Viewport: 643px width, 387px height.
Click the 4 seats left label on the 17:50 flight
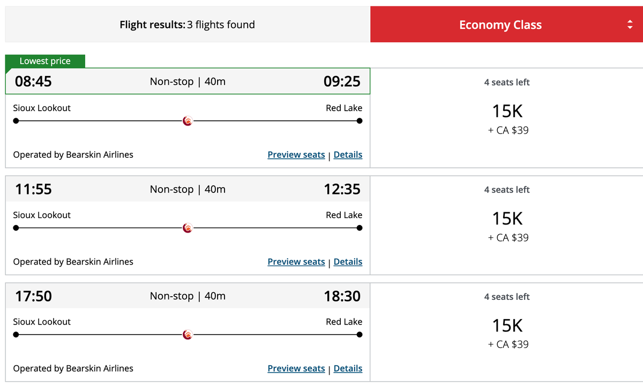pyautogui.click(x=507, y=297)
